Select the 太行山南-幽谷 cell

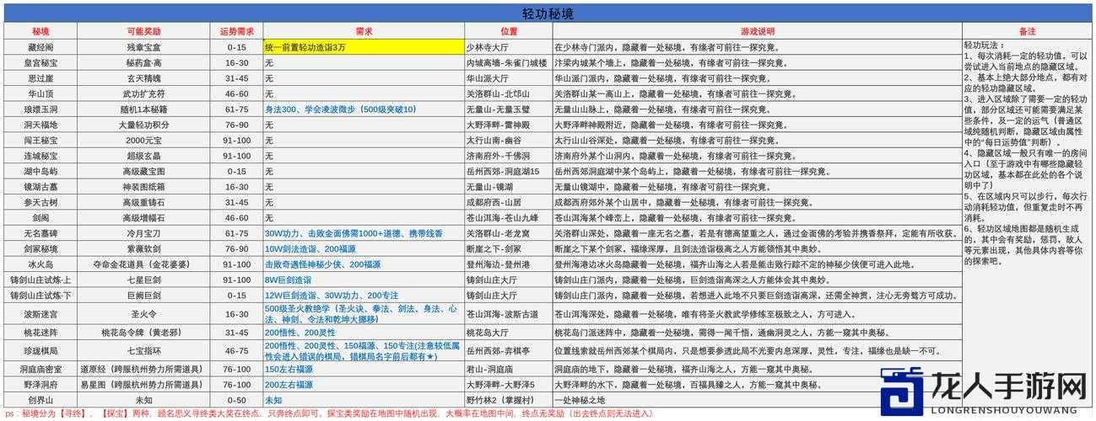(509, 140)
